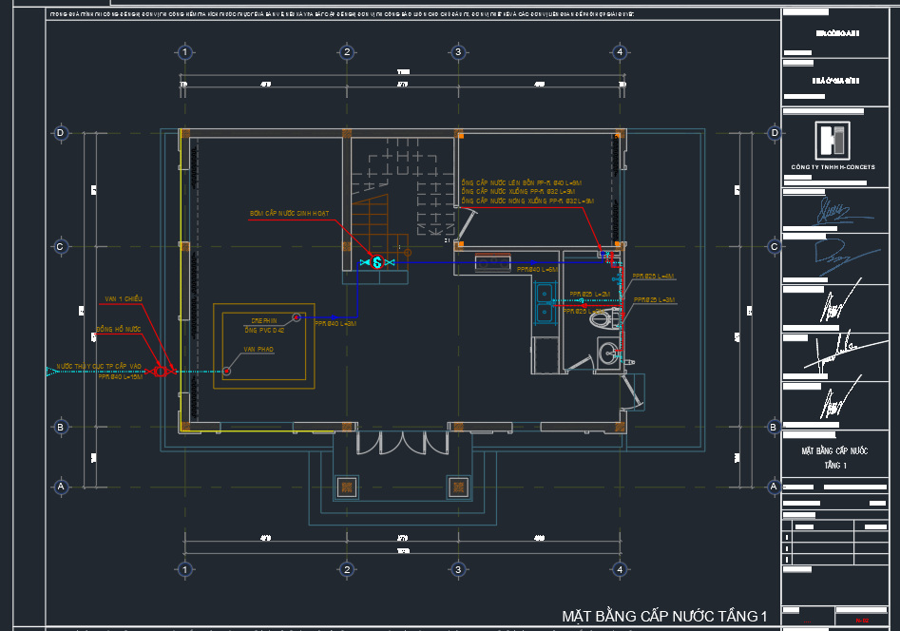Select the large bottom drawing title text
900x631 pixels.
pyautogui.click(x=663, y=617)
